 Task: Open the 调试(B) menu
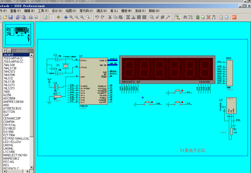coord(102,11)
